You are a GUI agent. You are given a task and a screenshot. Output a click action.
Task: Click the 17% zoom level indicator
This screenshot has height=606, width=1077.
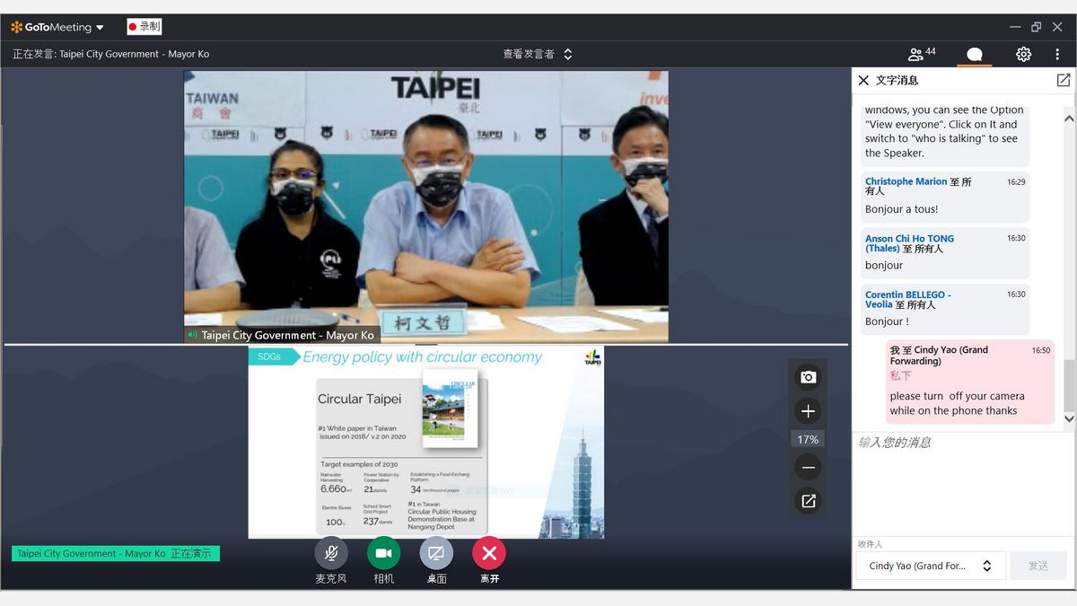click(x=808, y=439)
